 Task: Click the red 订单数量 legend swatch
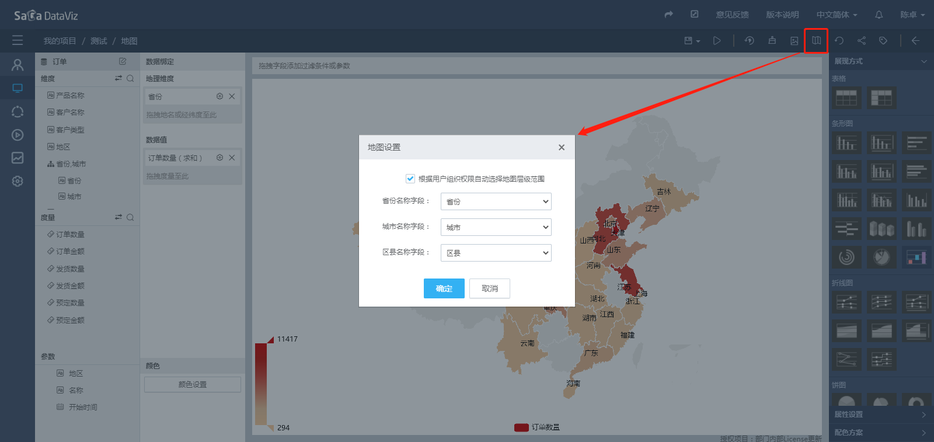[x=521, y=427]
